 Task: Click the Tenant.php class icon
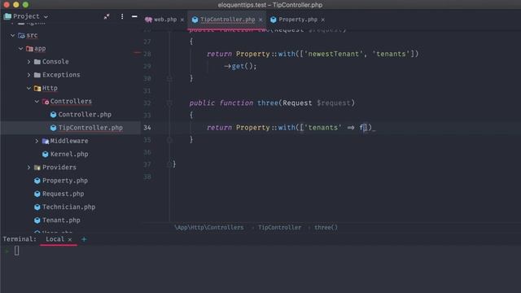[x=37, y=221]
